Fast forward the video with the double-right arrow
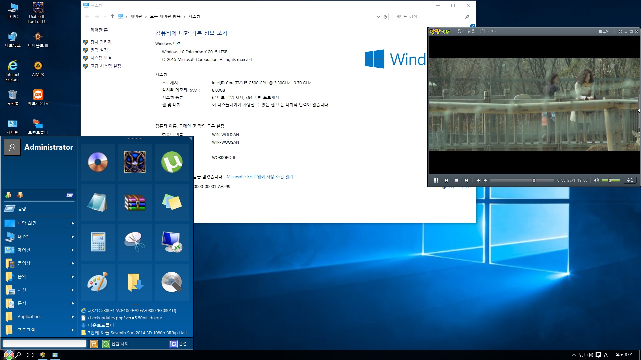This screenshot has width=641, height=360. point(485,180)
